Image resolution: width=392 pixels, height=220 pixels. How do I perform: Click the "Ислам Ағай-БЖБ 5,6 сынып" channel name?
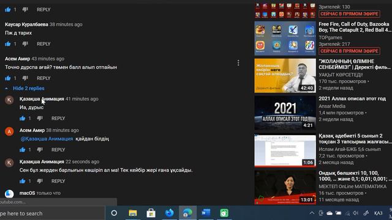(x=350, y=149)
